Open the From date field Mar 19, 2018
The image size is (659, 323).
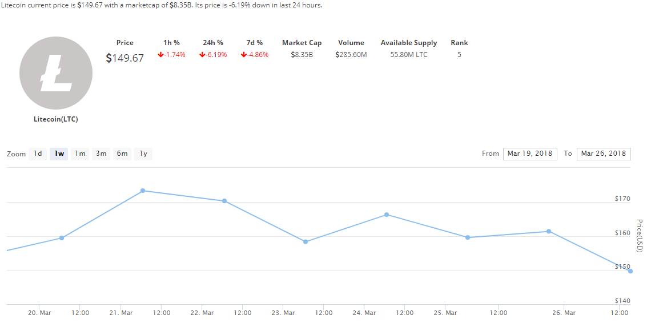[530, 154]
